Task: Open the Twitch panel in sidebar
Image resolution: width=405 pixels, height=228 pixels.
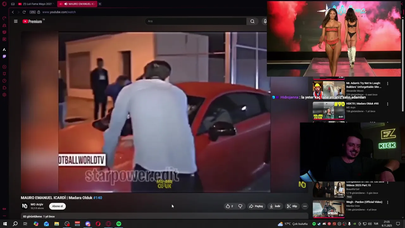Action: (4, 56)
